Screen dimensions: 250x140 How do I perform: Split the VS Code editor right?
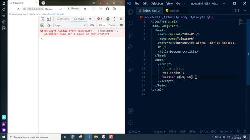pyautogui.click(x=237, y=10)
